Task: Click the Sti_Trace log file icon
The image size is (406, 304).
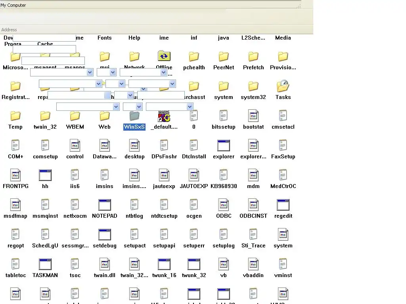Action: 253,234
